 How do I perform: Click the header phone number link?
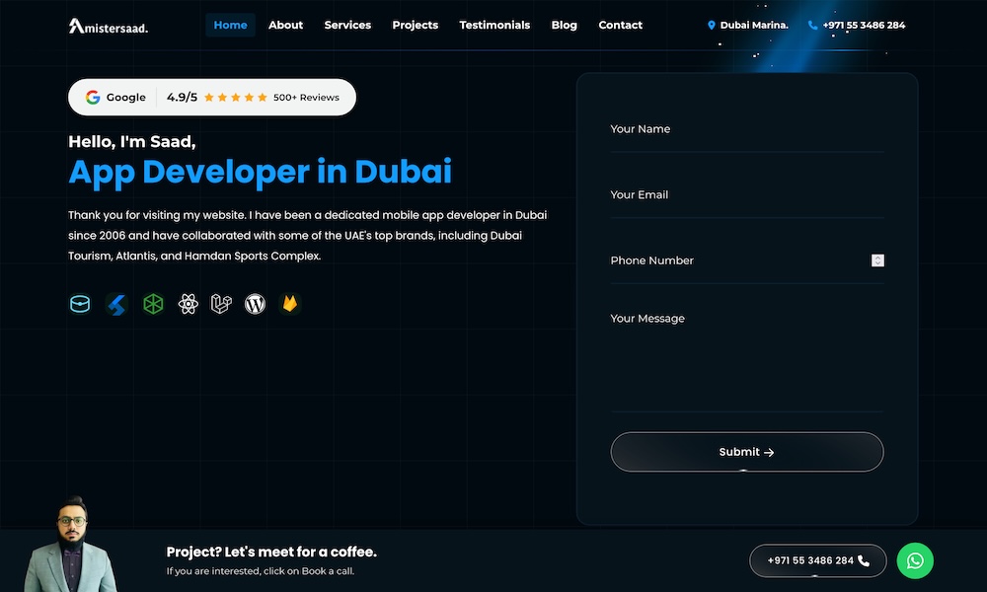(x=857, y=26)
